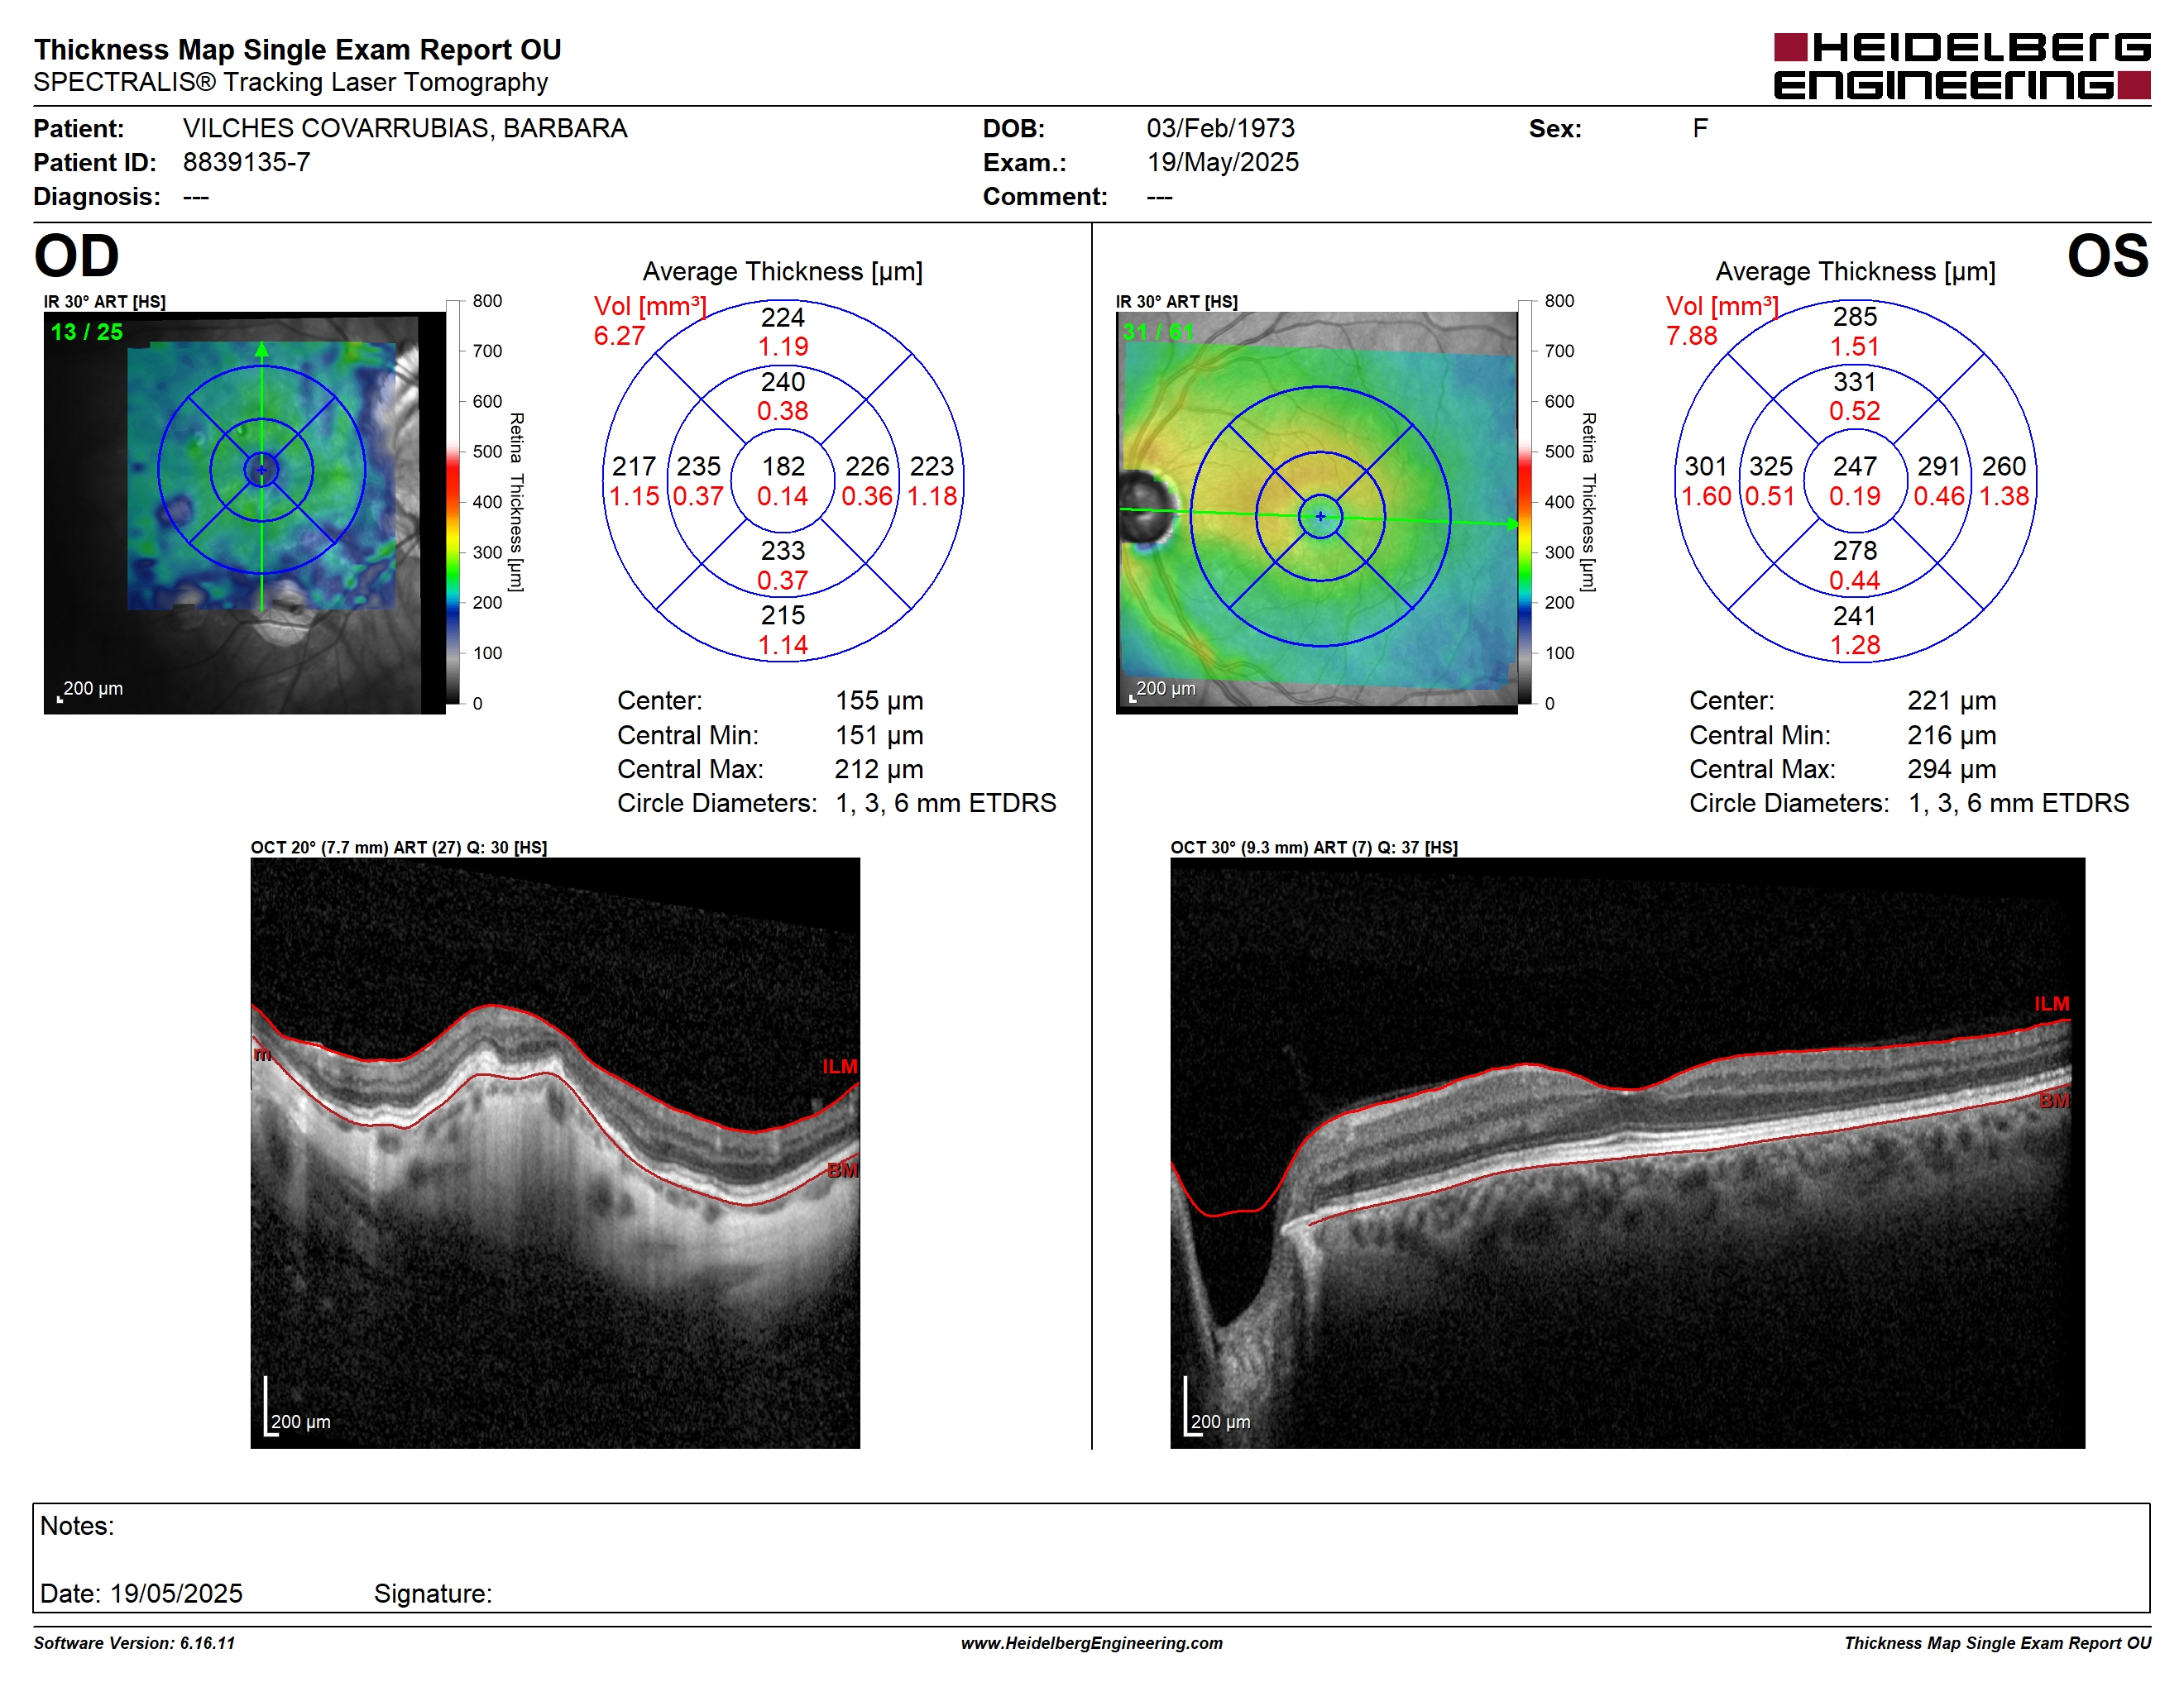Click OS inner left sector value 325
The height and width of the screenshot is (1687, 2184).
[x=1771, y=466]
